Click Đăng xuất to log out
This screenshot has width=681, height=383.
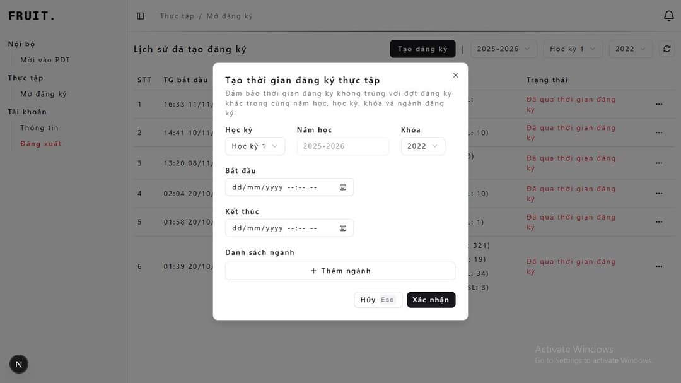[x=40, y=144]
